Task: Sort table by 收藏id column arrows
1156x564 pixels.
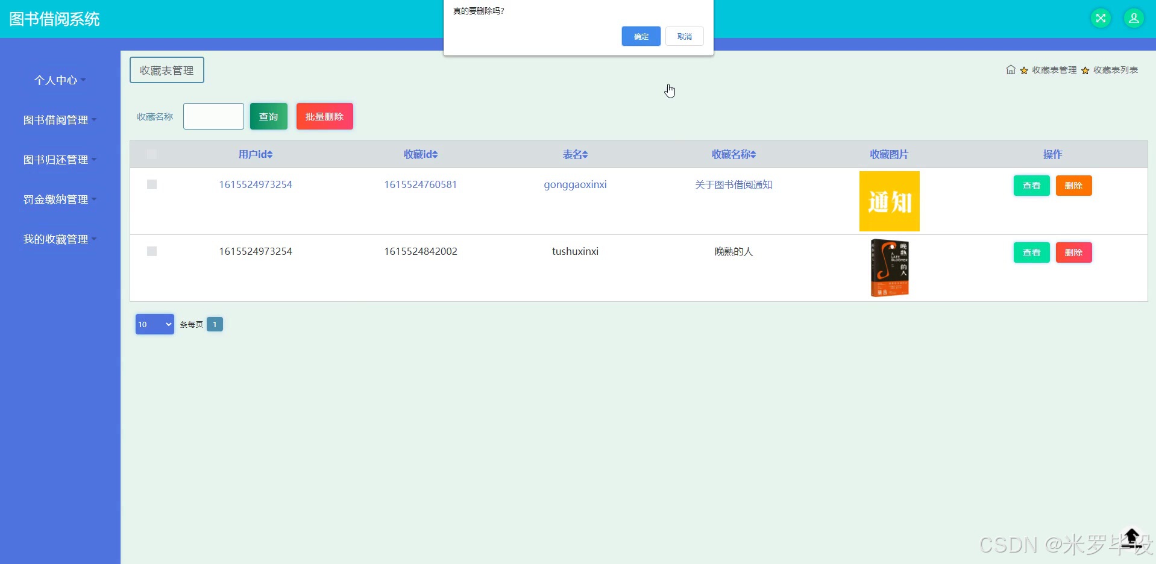Action: [435, 155]
